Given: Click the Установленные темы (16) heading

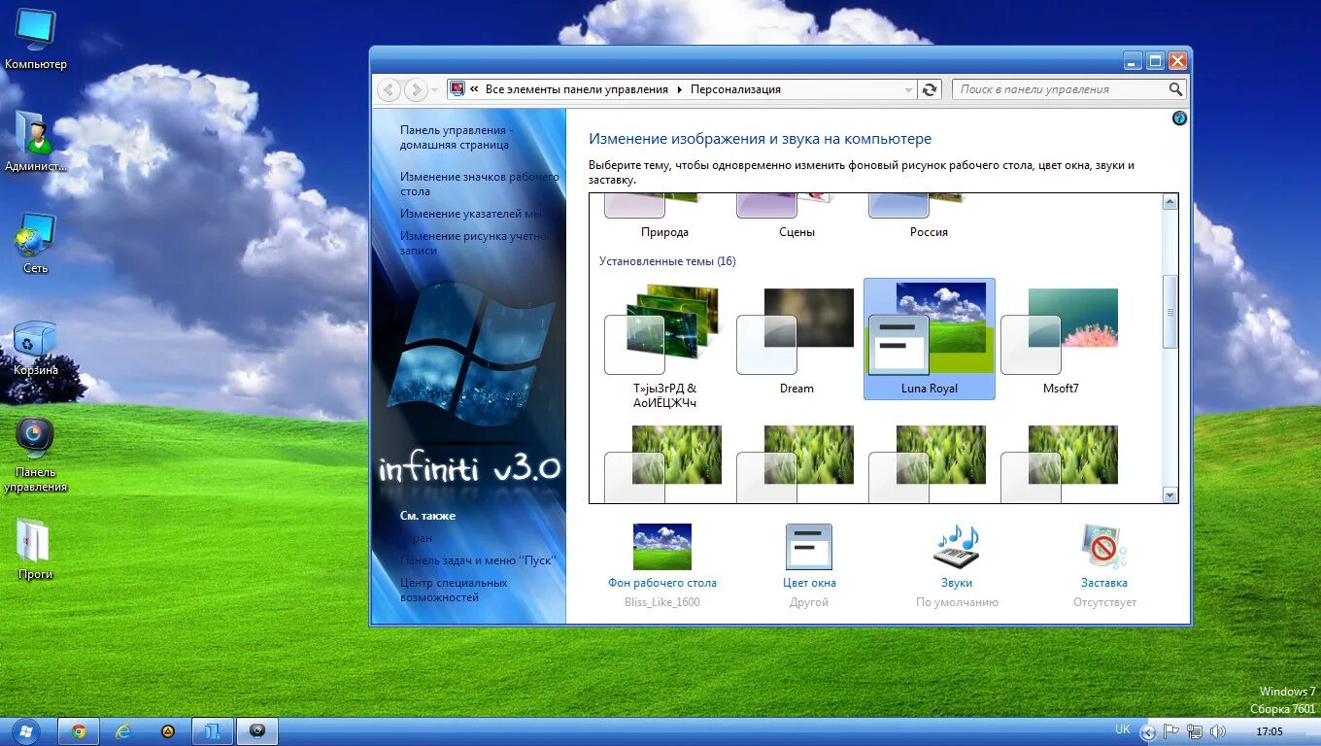Looking at the screenshot, I should coord(667,261).
